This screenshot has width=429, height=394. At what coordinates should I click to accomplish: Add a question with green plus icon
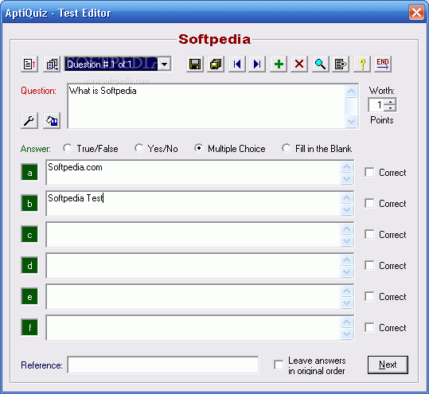[279, 64]
